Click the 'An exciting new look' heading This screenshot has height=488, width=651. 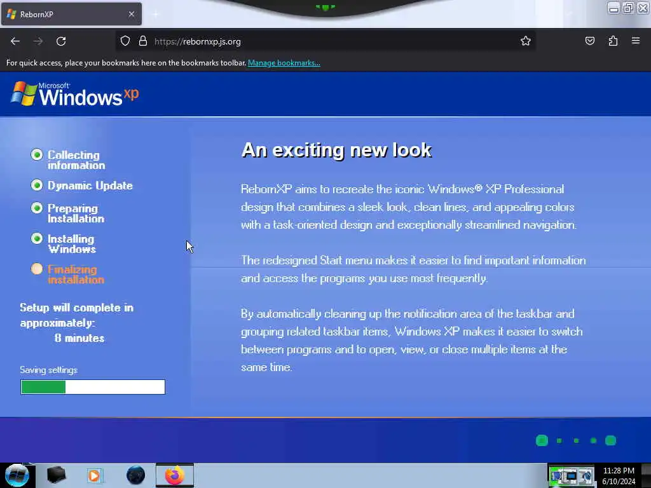[x=336, y=150]
